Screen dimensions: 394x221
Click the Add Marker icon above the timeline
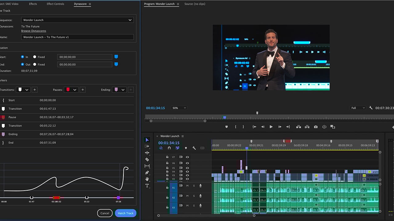pyautogui.click(x=186, y=148)
